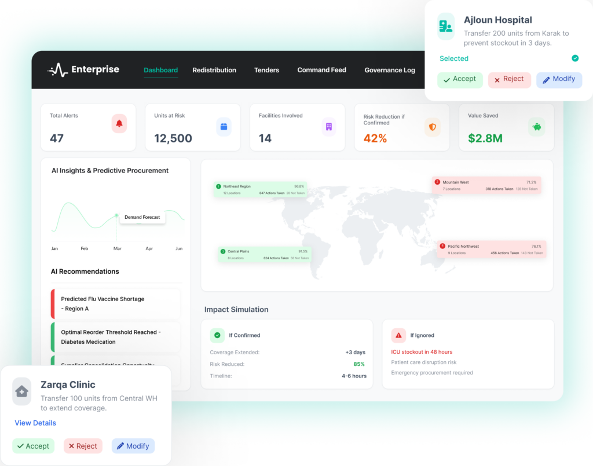The width and height of the screenshot is (593, 466).
Task: Click the Zarqa Clinic house icon
Action: pyautogui.click(x=22, y=392)
